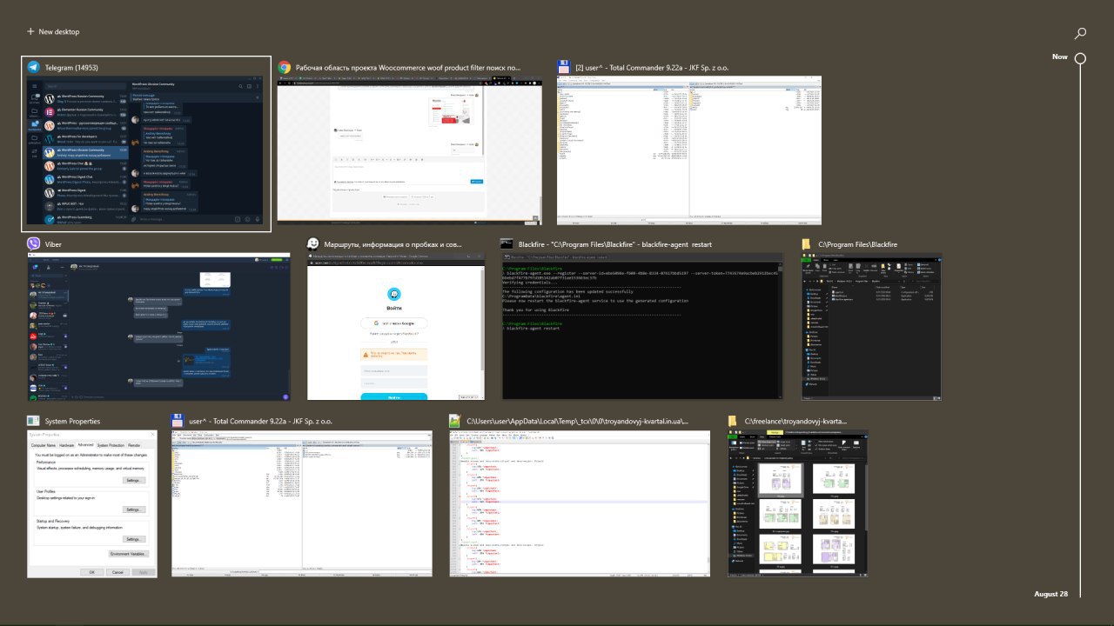Screen dimensions: 1114x626
Task: Click the floppy icon of bottom Total Commander
Action: pyautogui.click(x=178, y=421)
